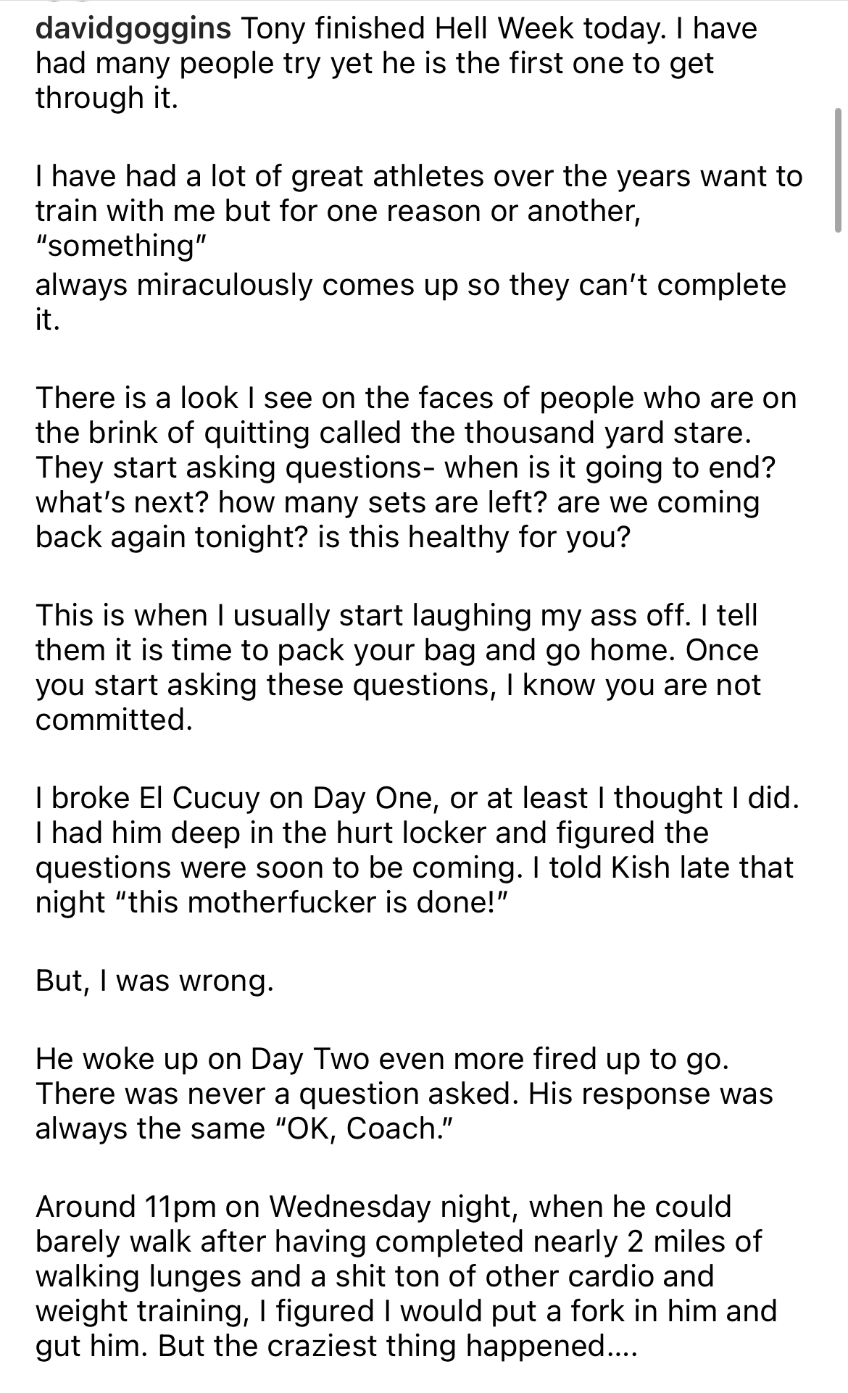Click the line "always miraculously comes up"
This screenshot has height=1393, width=848.
[x=410, y=284]
